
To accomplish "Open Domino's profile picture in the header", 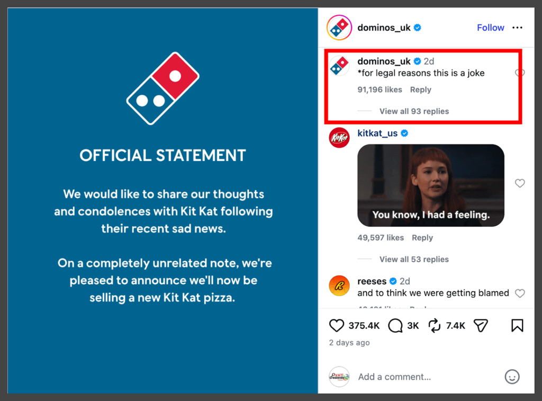I will coord(339,28).
